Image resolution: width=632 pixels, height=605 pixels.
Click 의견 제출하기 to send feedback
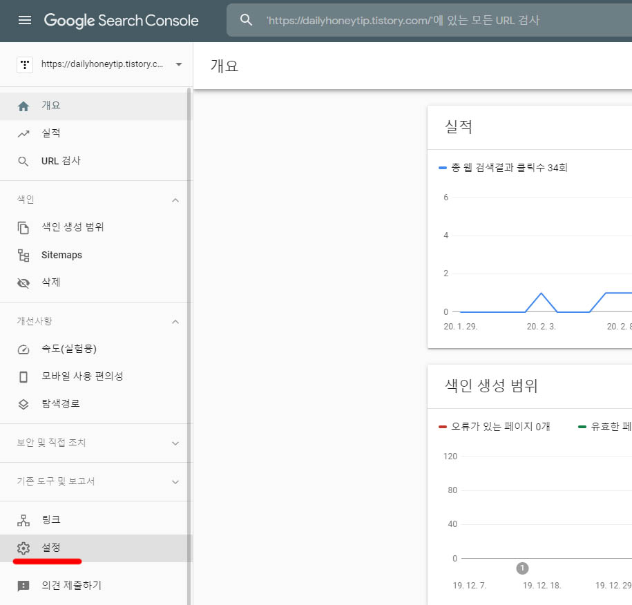(x=94, y=585)
